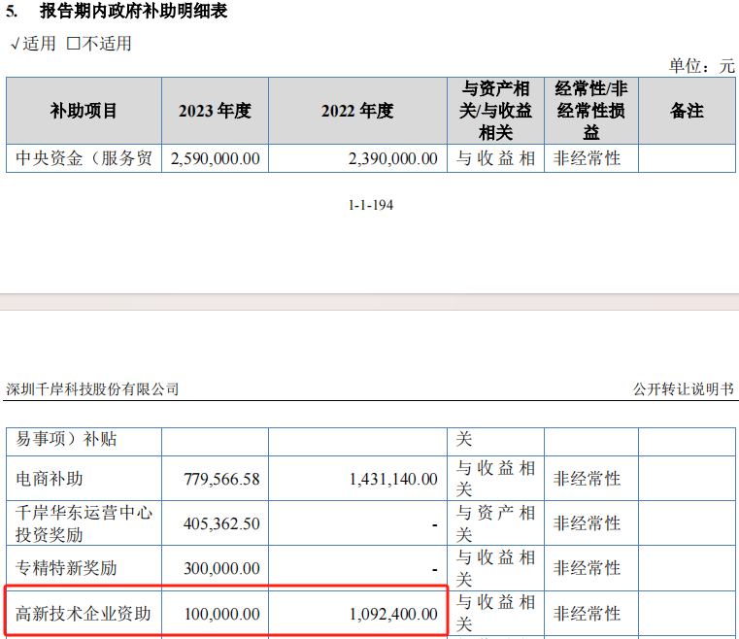This screenshot has width=739, height=639.
Task: Click 与收益相关 in the 专精特新奖励 row
Action: 495,568
